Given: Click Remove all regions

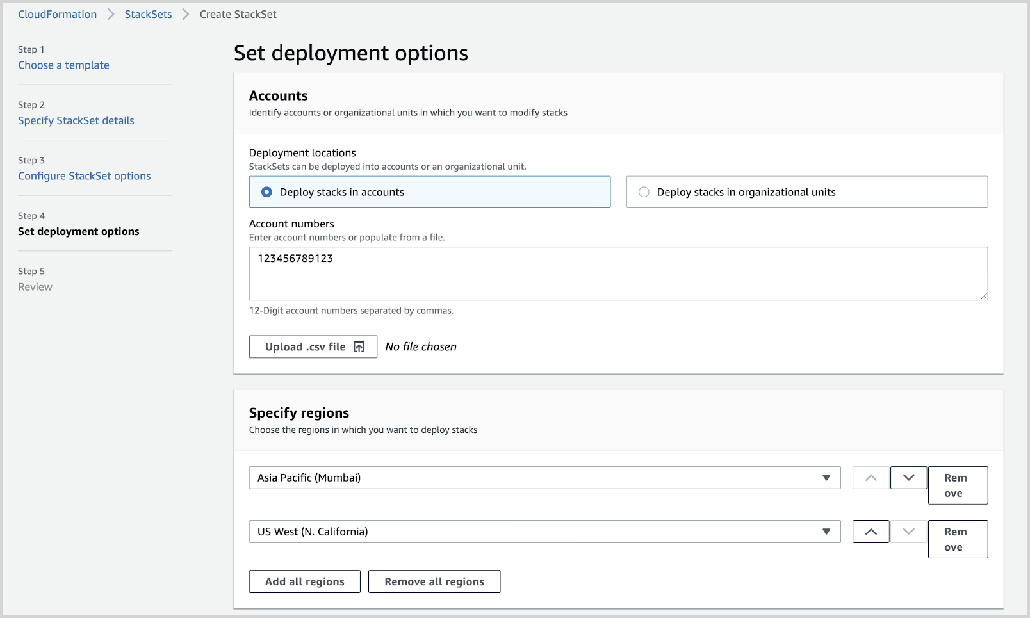Looking at the screenshot, I should [434, 581].
